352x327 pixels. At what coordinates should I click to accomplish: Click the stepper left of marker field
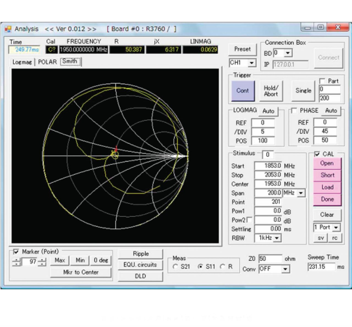16,262
